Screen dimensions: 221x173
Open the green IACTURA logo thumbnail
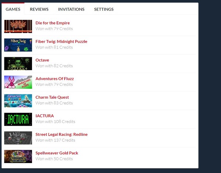pyautogui.click(x=18, y=119)
